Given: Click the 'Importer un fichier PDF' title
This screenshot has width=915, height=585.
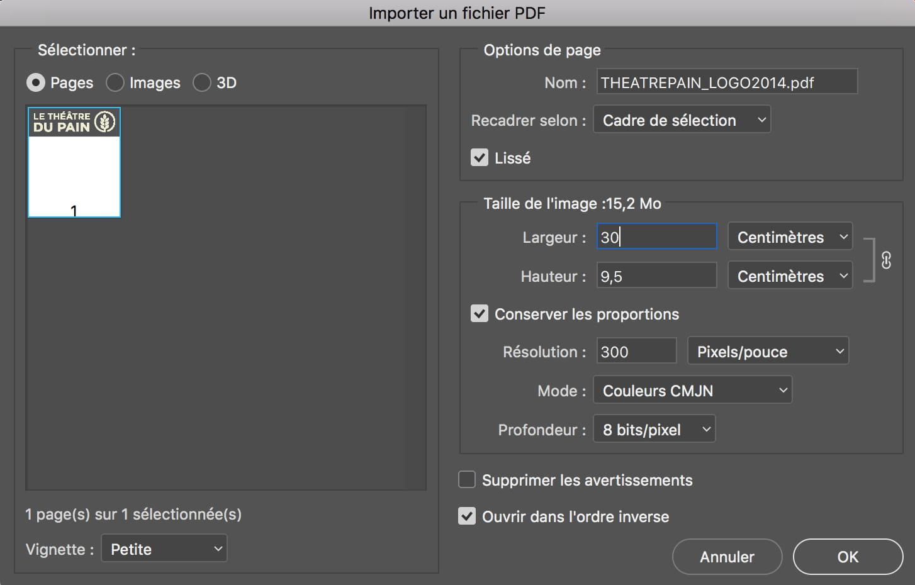Looking at the screenshot, I should 457,13.
